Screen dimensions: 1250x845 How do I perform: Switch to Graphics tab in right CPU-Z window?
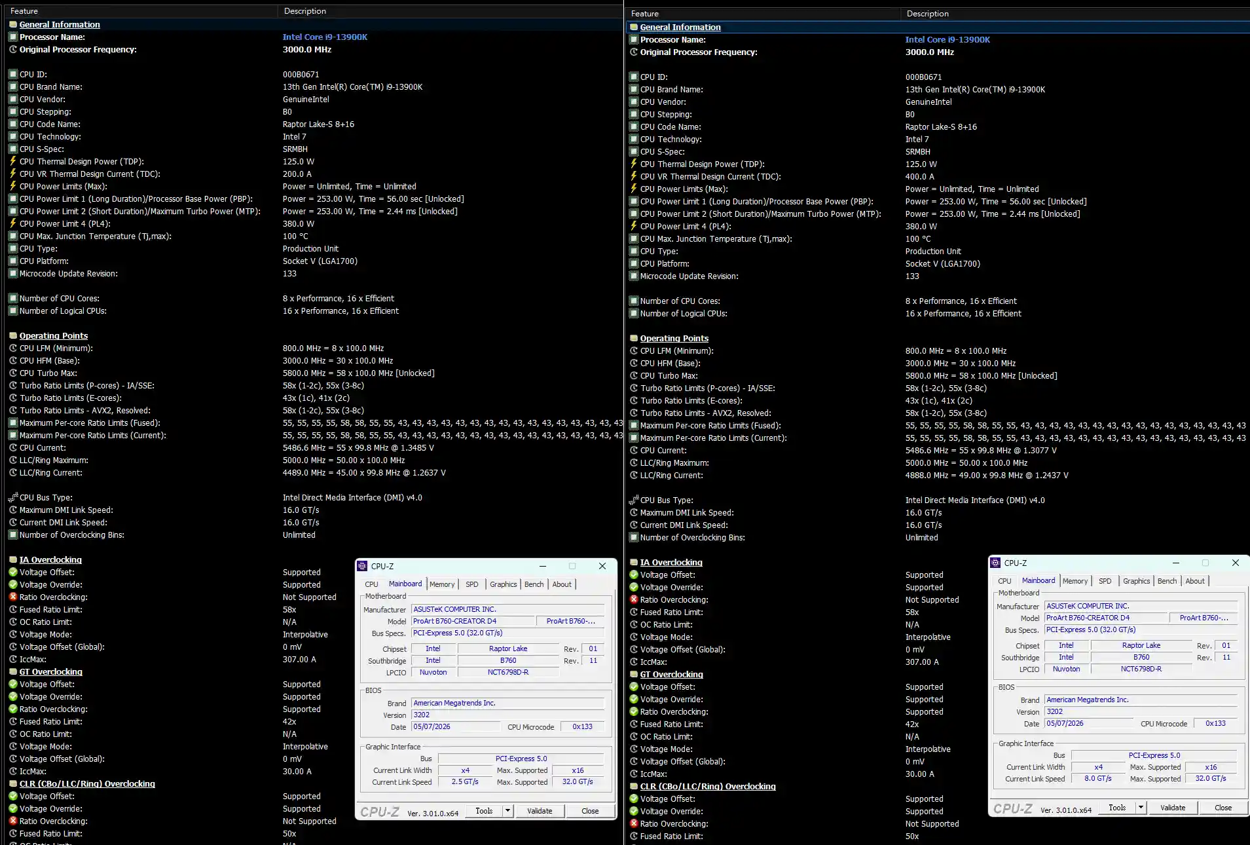click(x=1137, y=581)
